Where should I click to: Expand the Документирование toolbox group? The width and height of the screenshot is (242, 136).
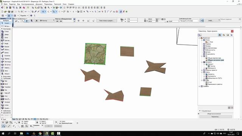(2, 113)
